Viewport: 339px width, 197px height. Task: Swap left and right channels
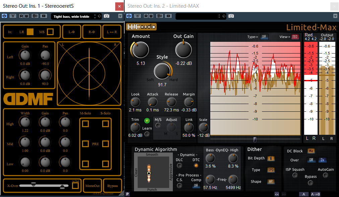[112, 32]
